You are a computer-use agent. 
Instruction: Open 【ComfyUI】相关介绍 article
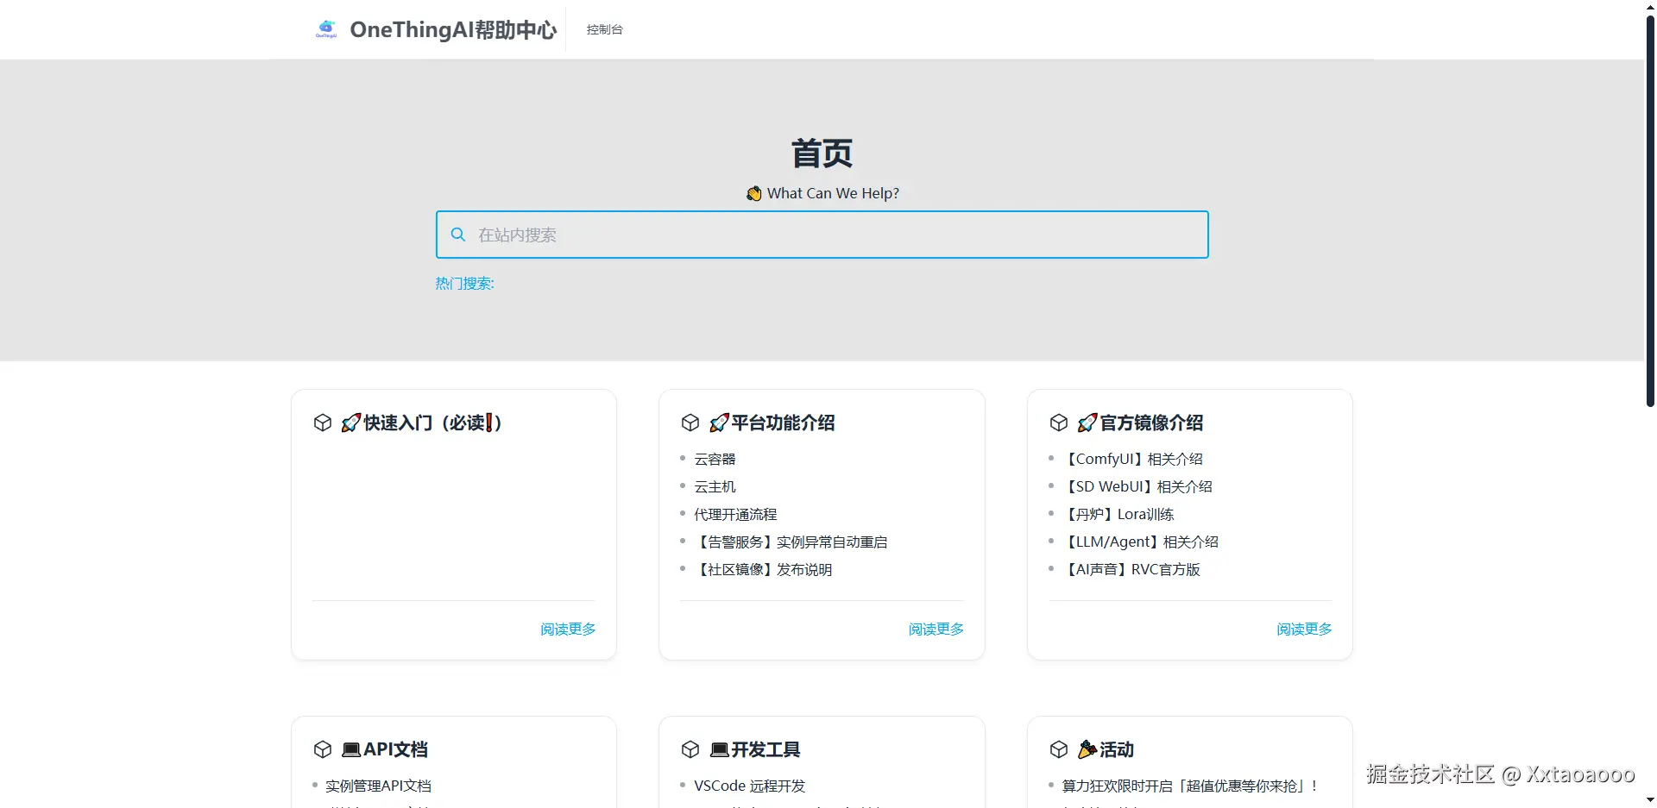pyautogui.click(x=1132, y=460)
